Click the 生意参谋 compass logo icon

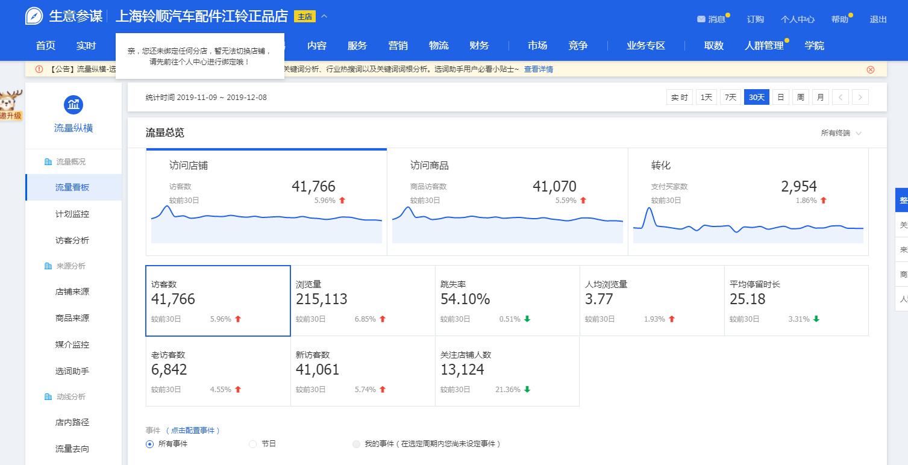click(x=33, y=16)
